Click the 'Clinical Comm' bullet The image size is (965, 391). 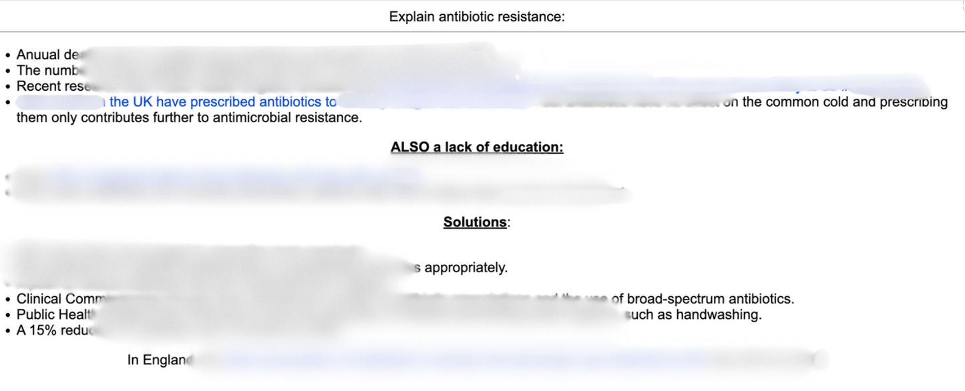[x=61, y=299]
